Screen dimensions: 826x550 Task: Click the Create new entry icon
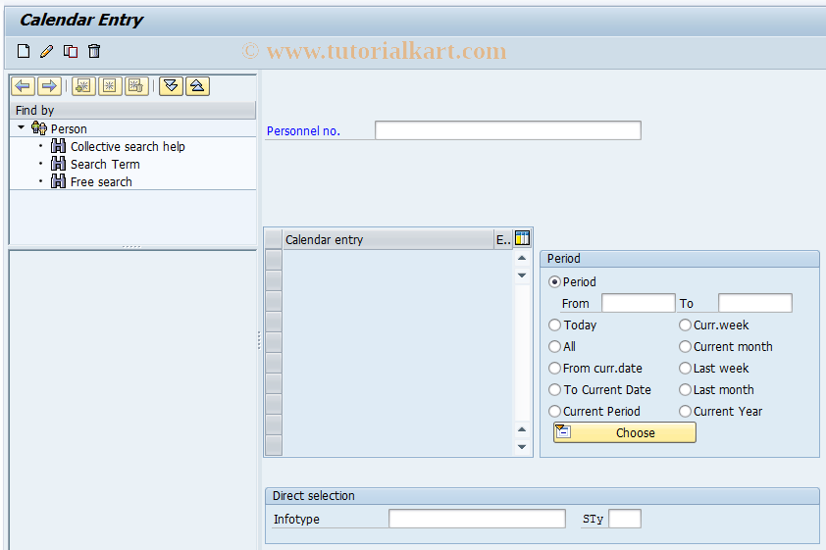[24, 51]
